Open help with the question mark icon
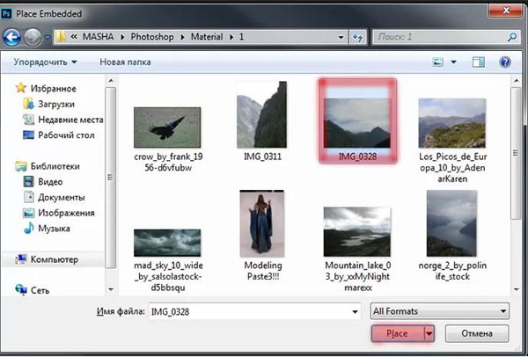528x357 pixels. pyautogui.click(x=505, y=62)
